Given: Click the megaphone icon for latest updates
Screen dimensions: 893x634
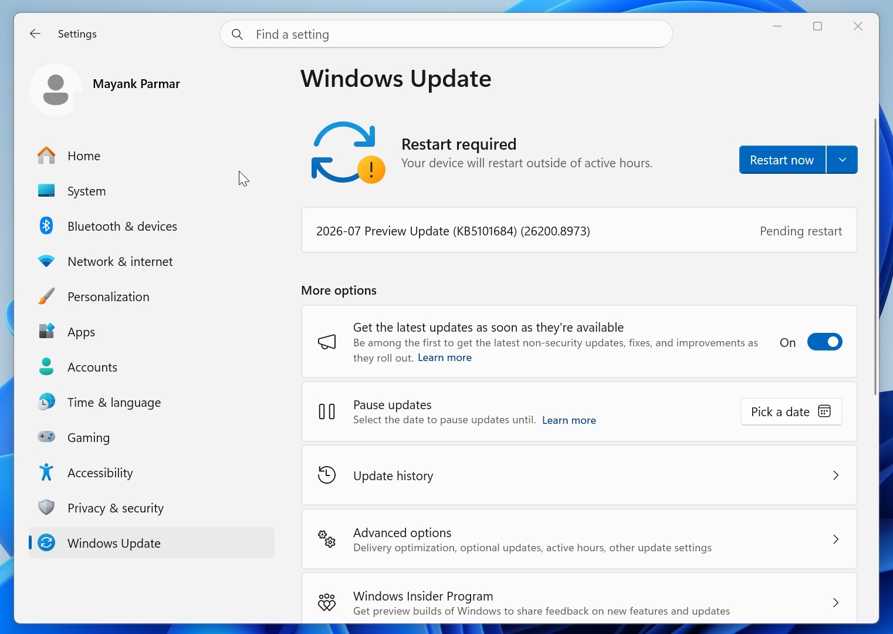Looking at the screenshot, I should (327, 342).
